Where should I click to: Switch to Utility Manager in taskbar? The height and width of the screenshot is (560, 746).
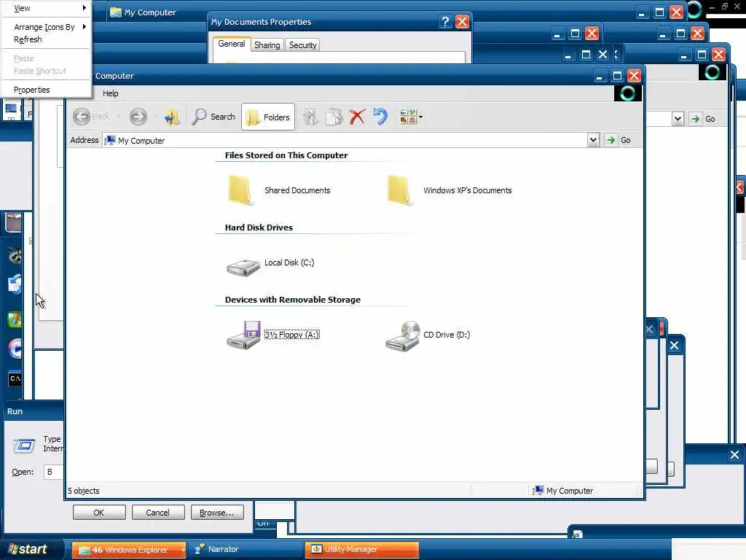point(361,550)
